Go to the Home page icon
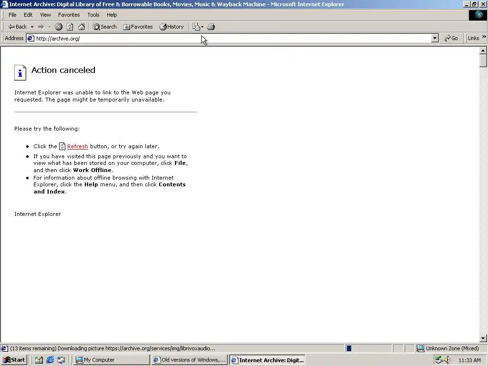 (x=81, y=27)
